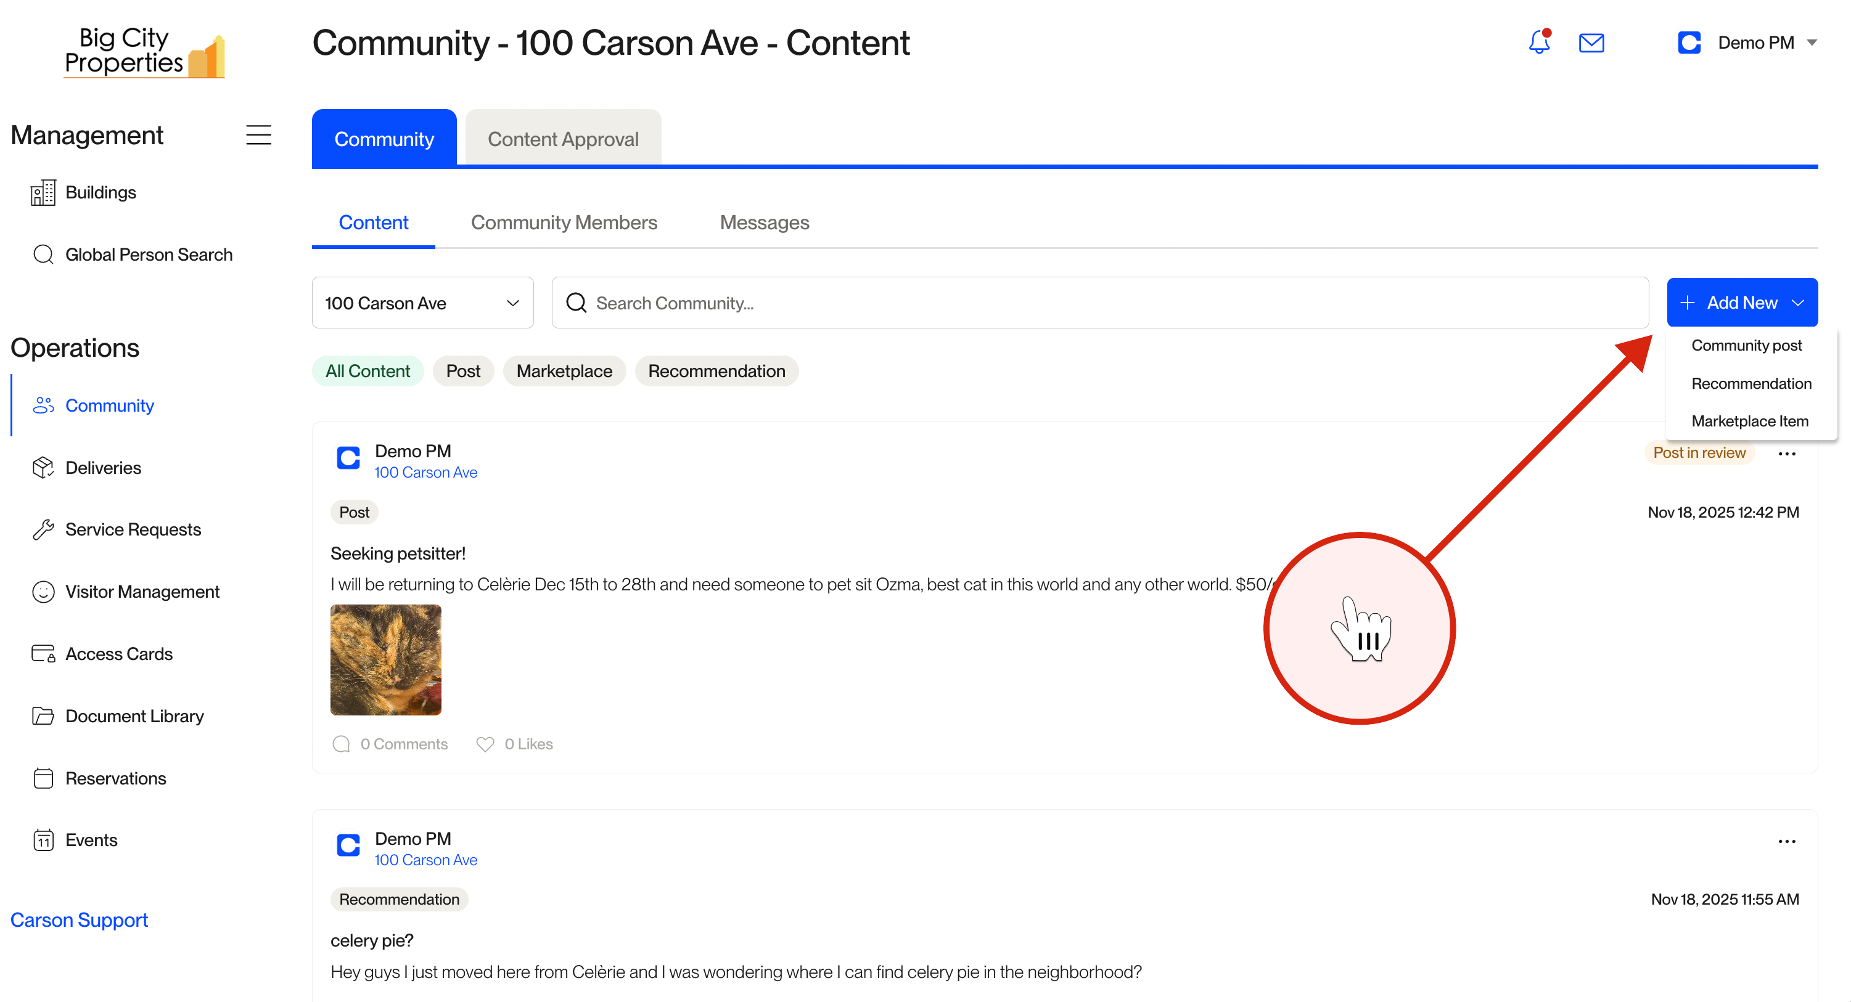Open the cat photo thumbnail
Image resolution: width=1851 pixels, height=1002 pixels.
(385, 659)
